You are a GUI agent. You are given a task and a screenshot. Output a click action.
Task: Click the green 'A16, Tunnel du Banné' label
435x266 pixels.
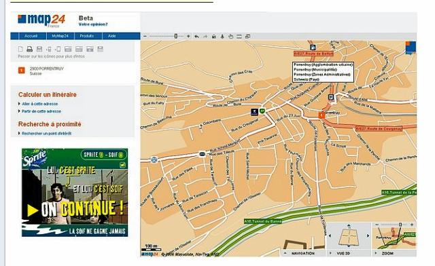click(263, 221)
